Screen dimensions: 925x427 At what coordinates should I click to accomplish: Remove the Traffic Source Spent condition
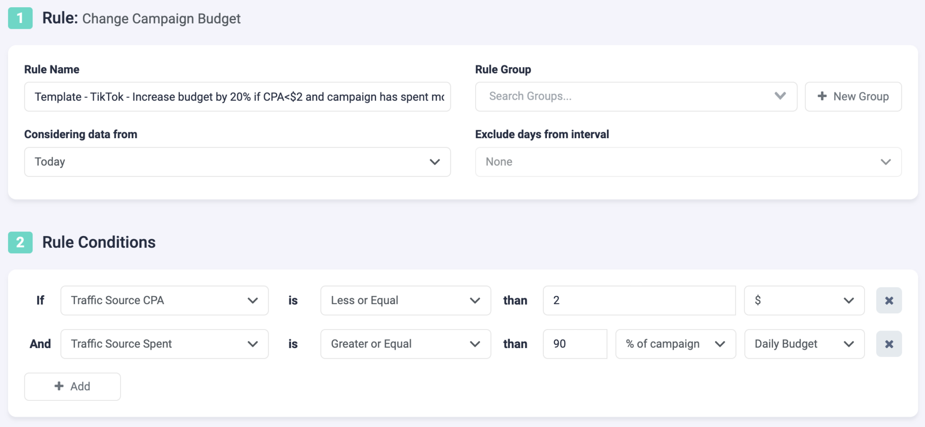point(888,344)
